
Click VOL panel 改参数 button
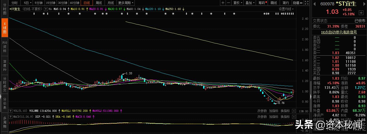coord(262,111)
